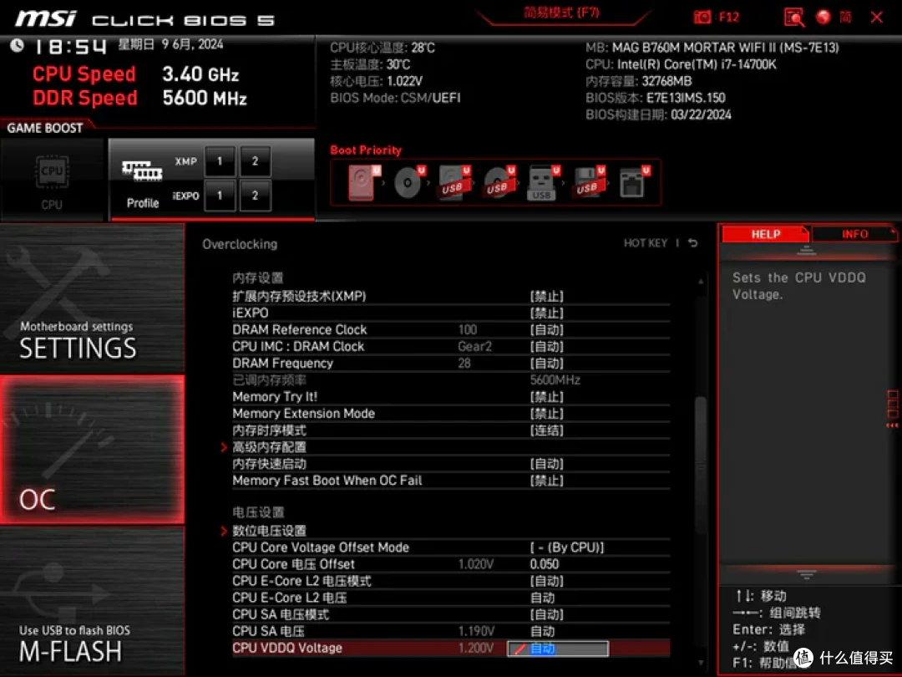The width and height of the screenshot is (902, 677).
Task: Open the CPU E-Core L2 电压模式 option
Action: pyautogui.click(x=451, y=581)
